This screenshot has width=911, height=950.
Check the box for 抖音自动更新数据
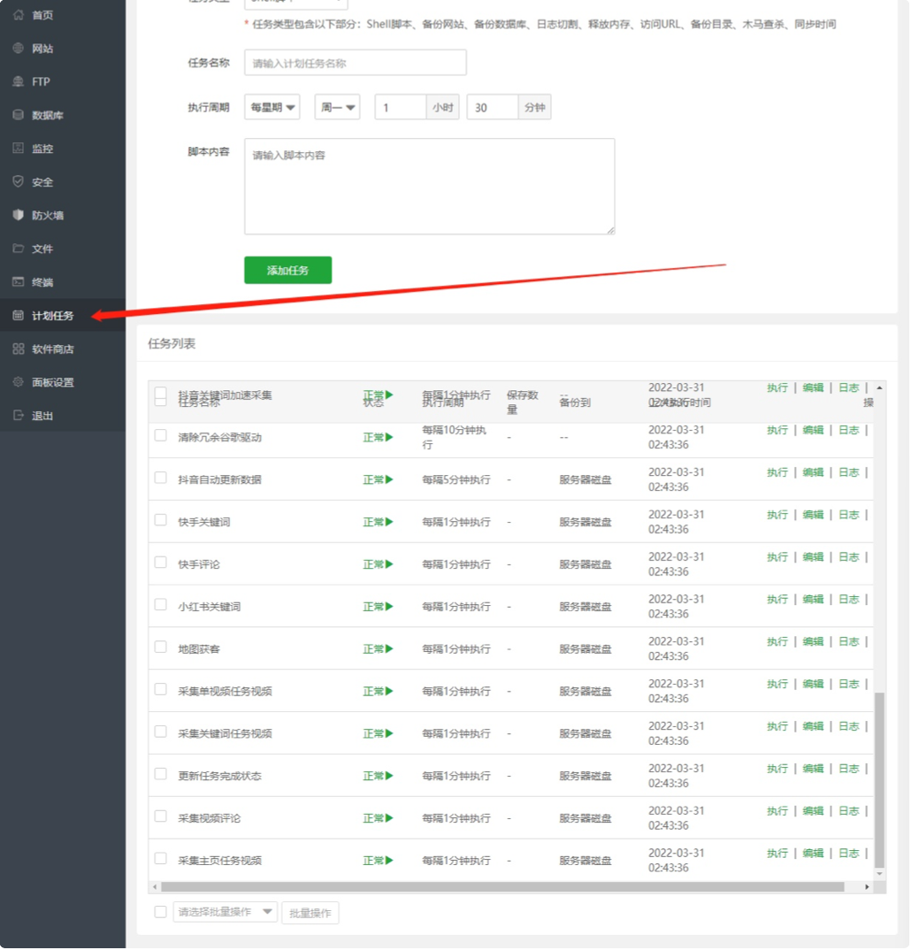point(160,478)
